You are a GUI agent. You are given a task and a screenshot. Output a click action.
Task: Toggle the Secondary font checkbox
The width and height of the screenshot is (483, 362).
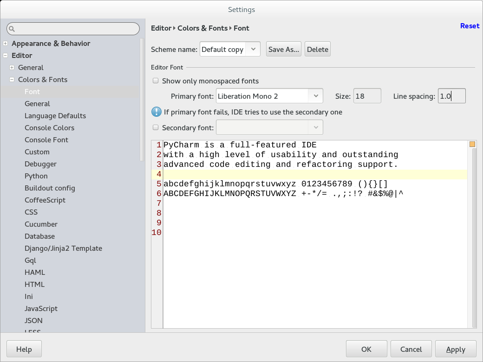point(156,127)
